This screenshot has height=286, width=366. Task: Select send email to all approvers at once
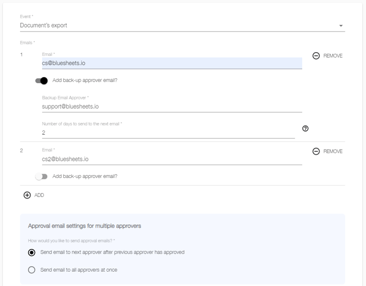click(32, 270)
